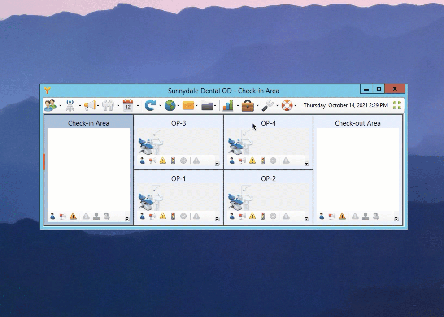Click the gray checkmark icon under OP-3
444x317 pixels.
pos(183,161)
